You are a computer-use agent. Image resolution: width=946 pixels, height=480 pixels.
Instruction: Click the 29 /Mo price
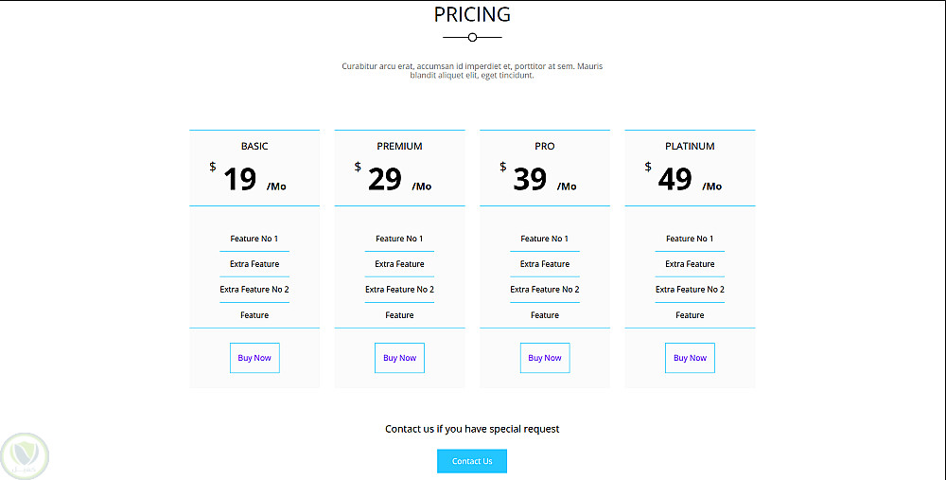click(393, 179)
